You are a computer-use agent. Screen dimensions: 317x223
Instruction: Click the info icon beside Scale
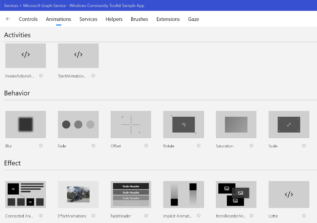tap(304, 145)
